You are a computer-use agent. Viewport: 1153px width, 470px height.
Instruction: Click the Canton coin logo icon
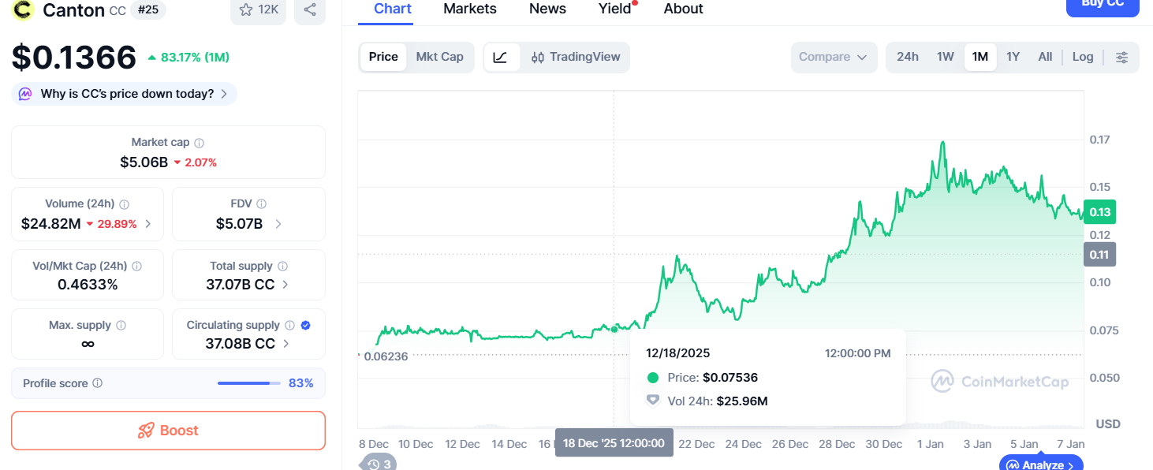pyautogui.click(x=22, y=11)
